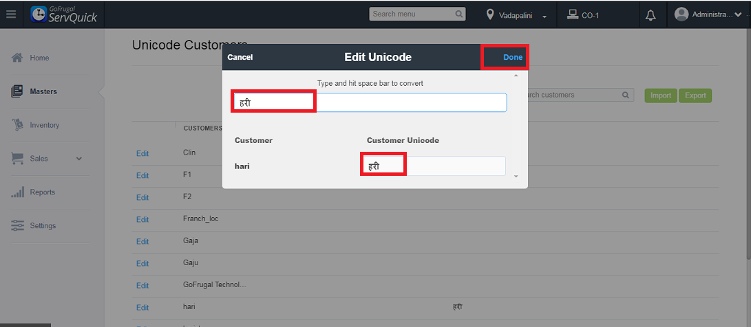Click the Settings sliders icon
Image resolution: width=751 pixels, height=327 pixels.
point(19,225)
